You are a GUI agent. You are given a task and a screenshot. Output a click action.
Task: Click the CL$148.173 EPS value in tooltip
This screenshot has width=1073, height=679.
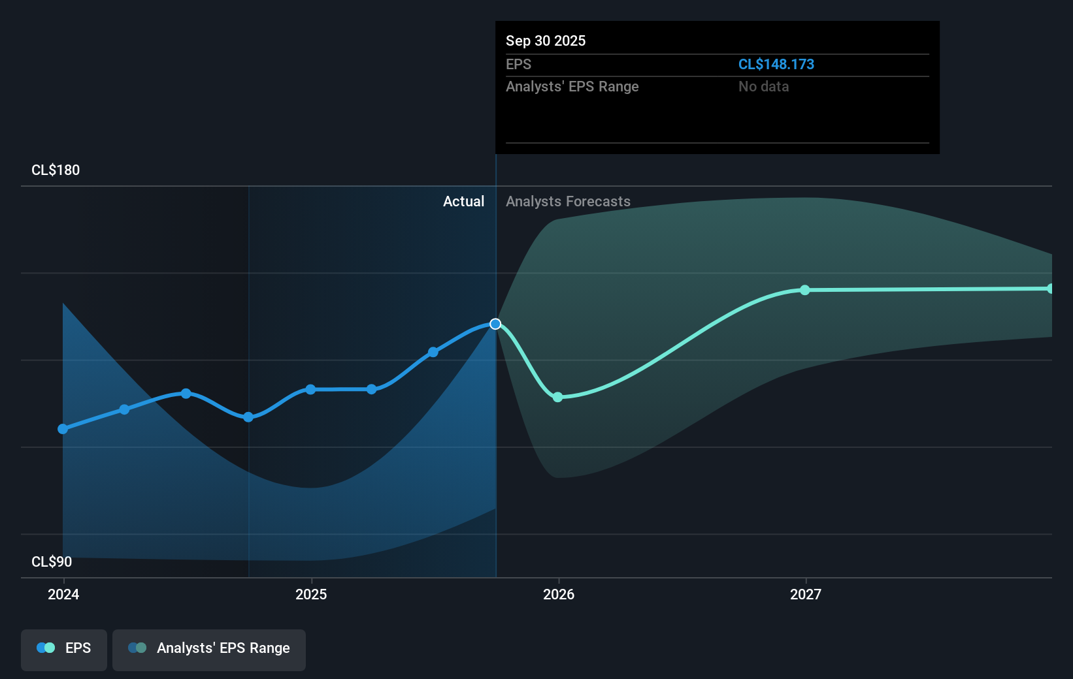click(x=776, y=64)
